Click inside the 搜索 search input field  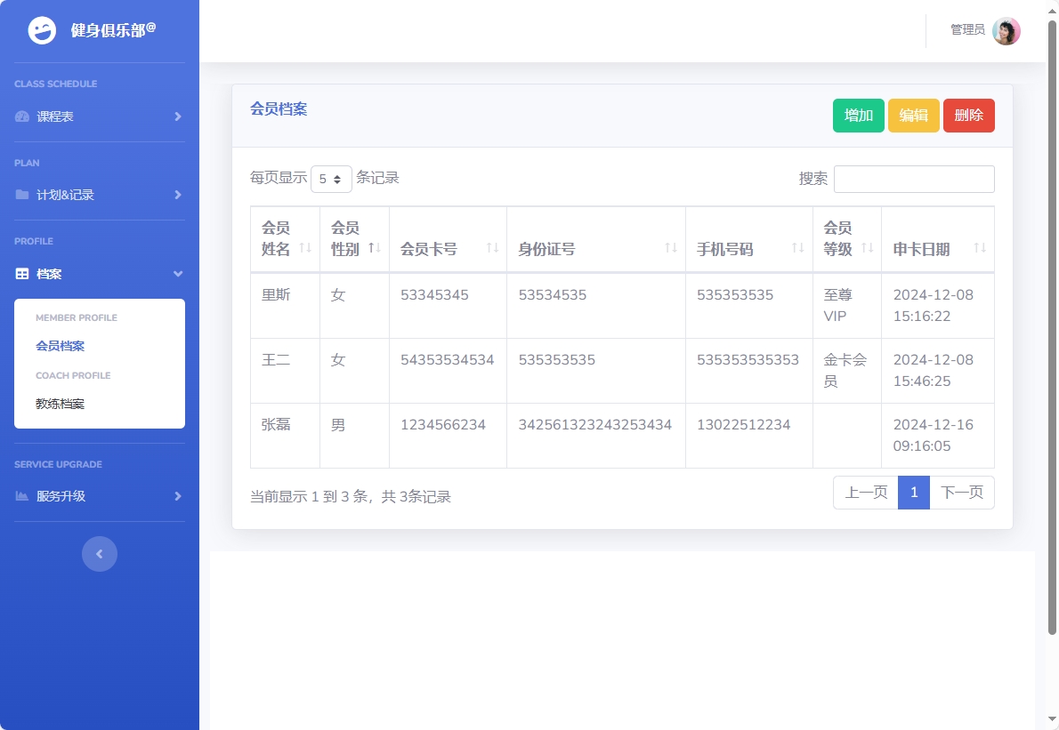tap(914, 179)
